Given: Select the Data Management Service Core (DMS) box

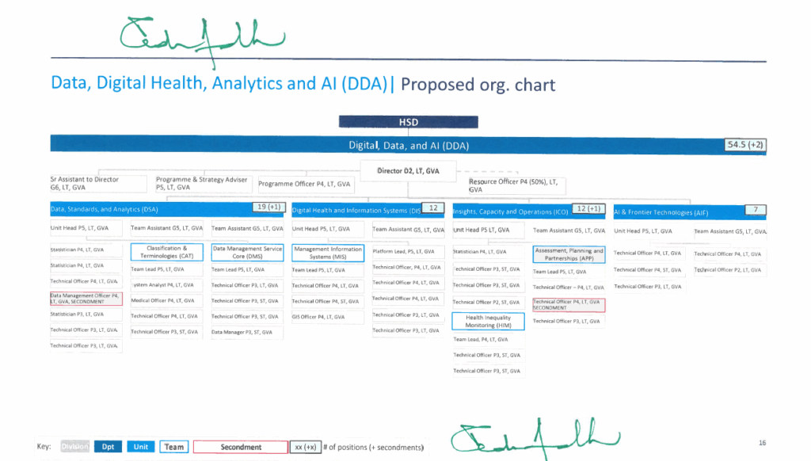Looking at the screenshot, I should pos(247,252).
